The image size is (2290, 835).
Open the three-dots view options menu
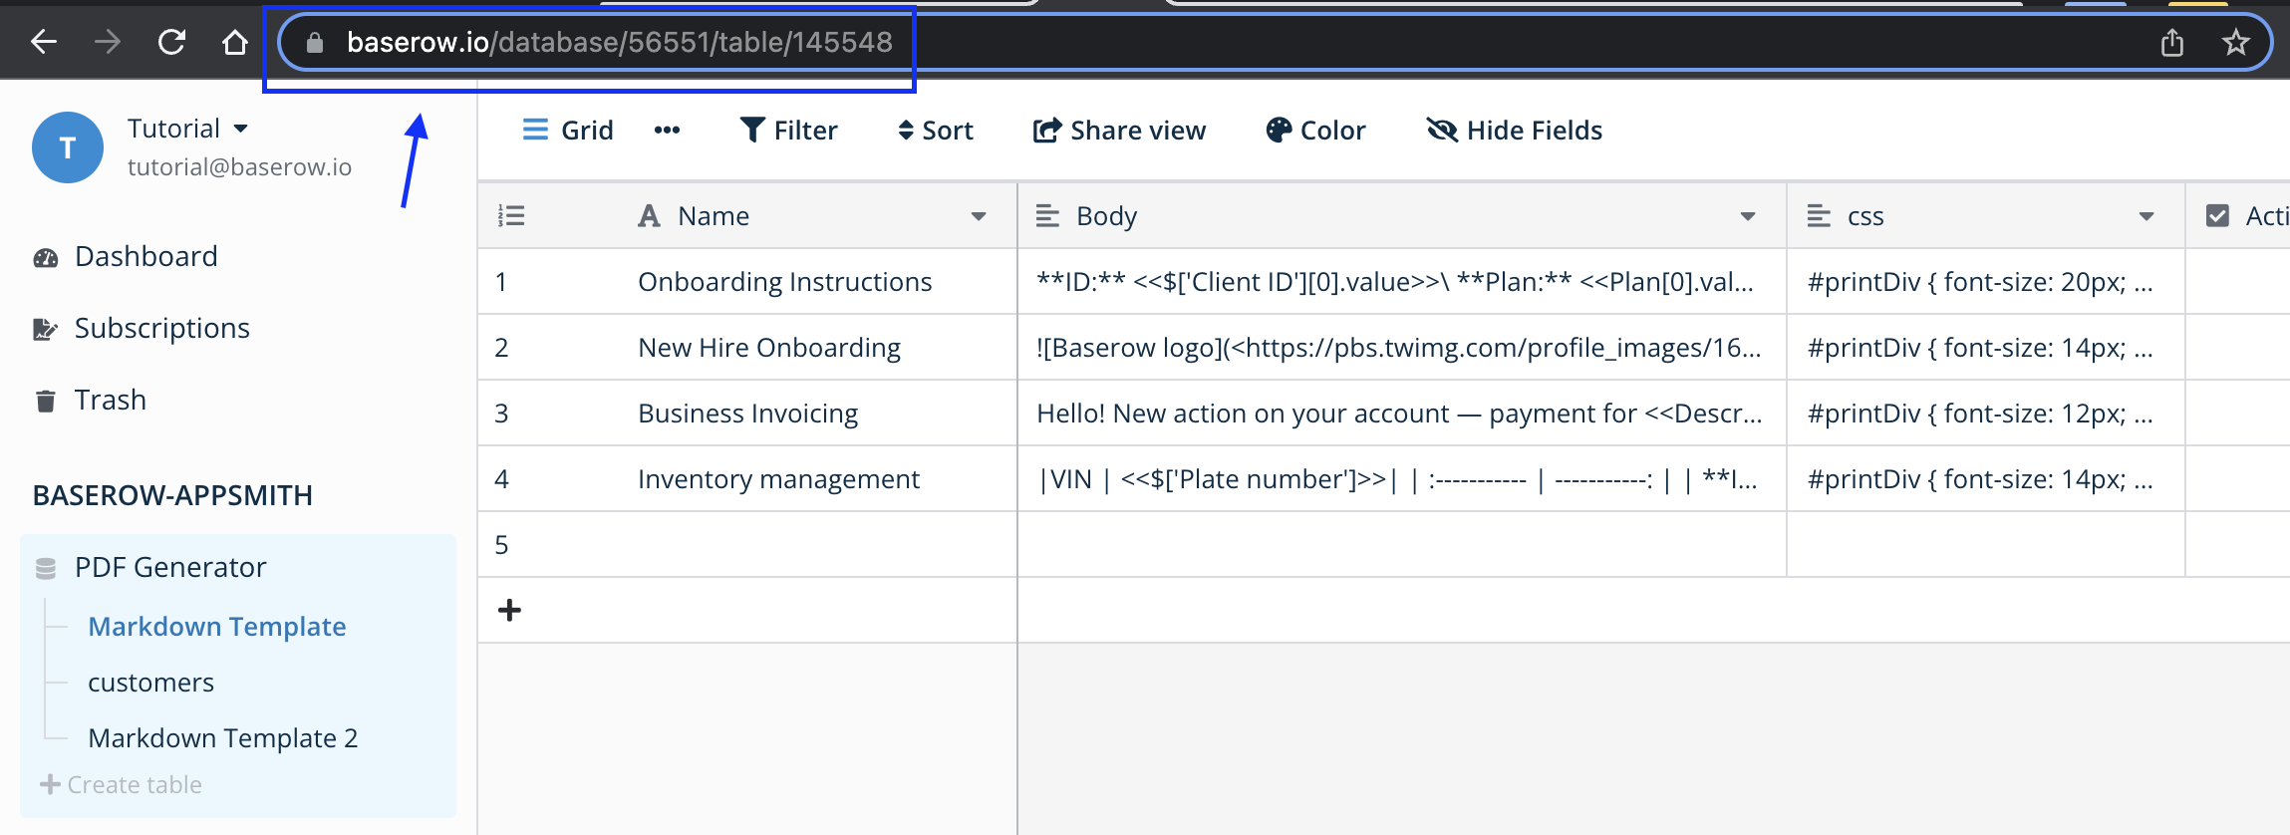point(667,131)
